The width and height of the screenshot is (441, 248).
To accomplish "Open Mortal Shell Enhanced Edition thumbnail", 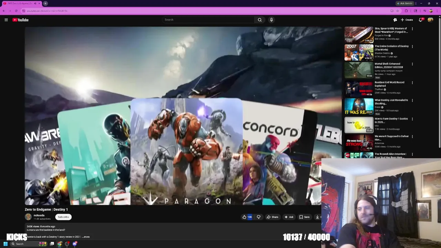I will tap(359, 70).
